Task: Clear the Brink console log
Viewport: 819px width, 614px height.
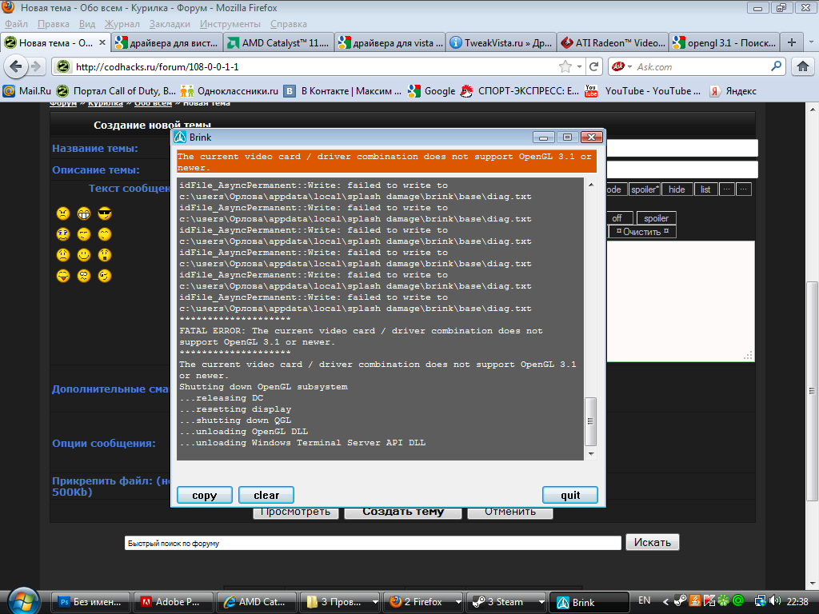Action: [266, 495]
